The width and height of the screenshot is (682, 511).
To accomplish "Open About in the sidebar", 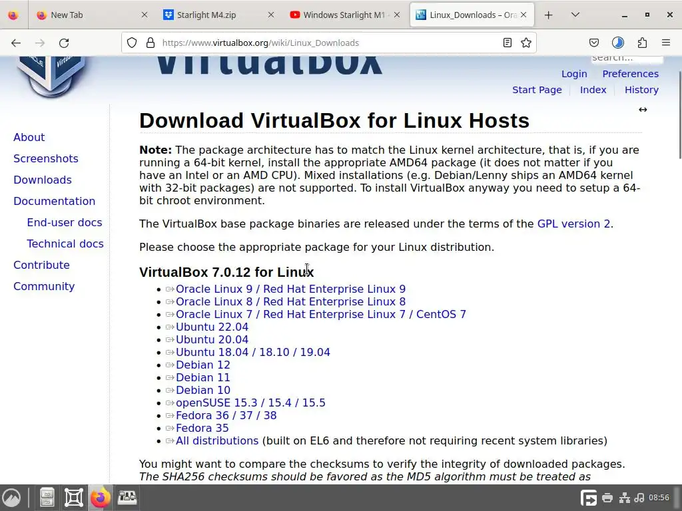I will point(29,137).
